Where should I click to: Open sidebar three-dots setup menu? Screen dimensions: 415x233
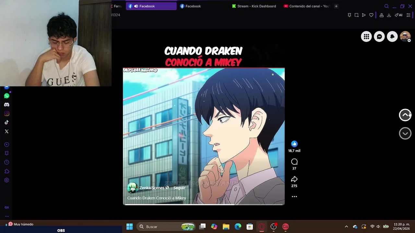coord(6,216)
